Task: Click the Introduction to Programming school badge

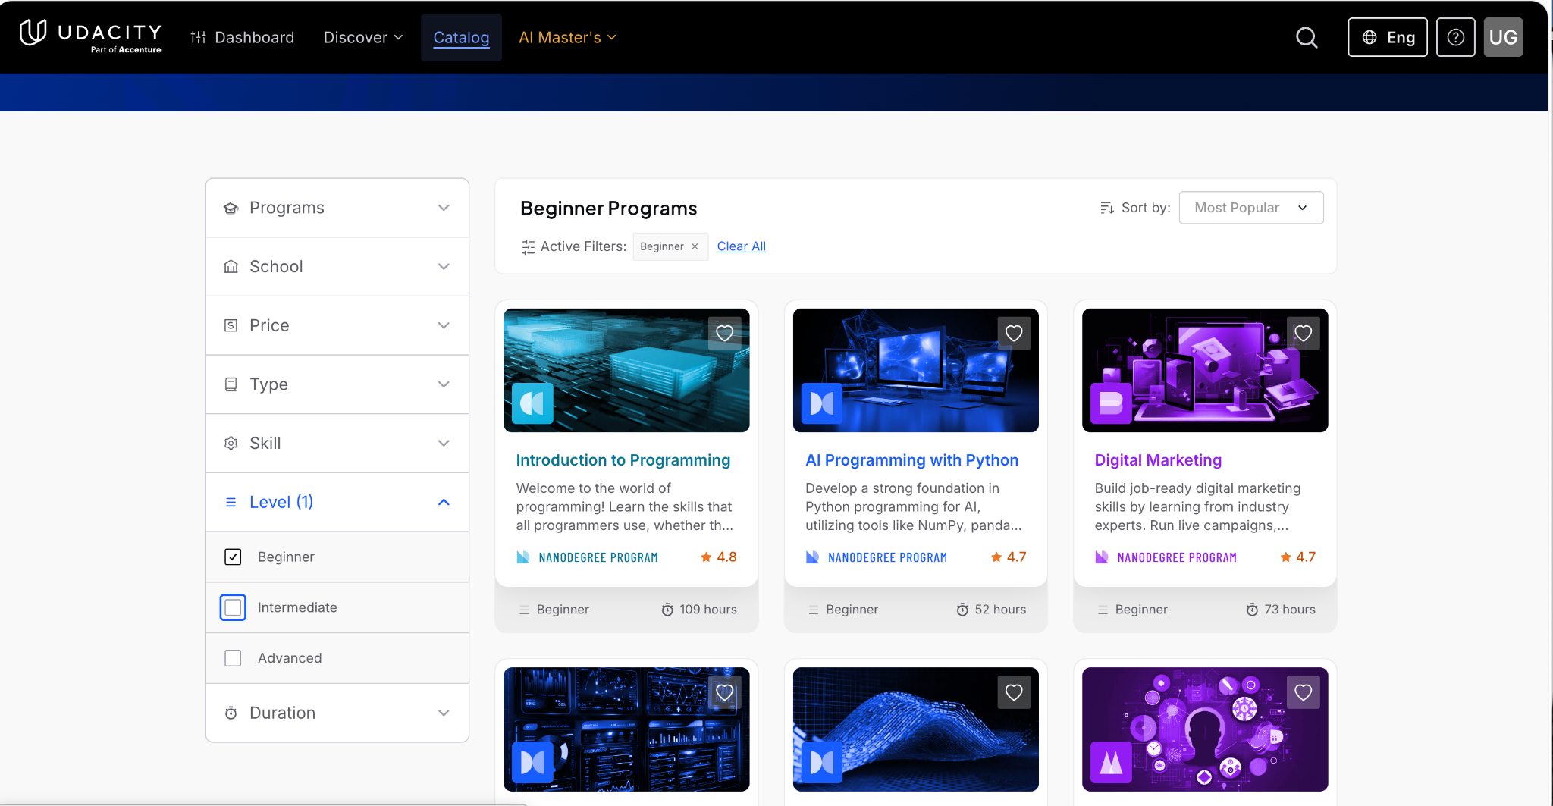Action: tap(532, 403)
